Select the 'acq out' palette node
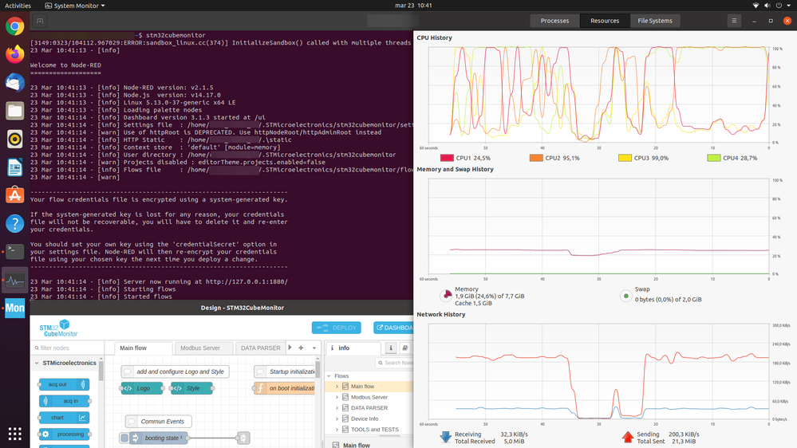Screen dimensions: 797x448 [64, 384]
